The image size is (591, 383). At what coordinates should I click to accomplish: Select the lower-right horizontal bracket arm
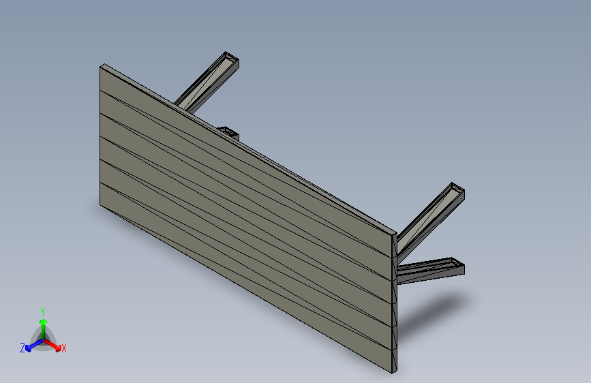(x=431, y=271)
